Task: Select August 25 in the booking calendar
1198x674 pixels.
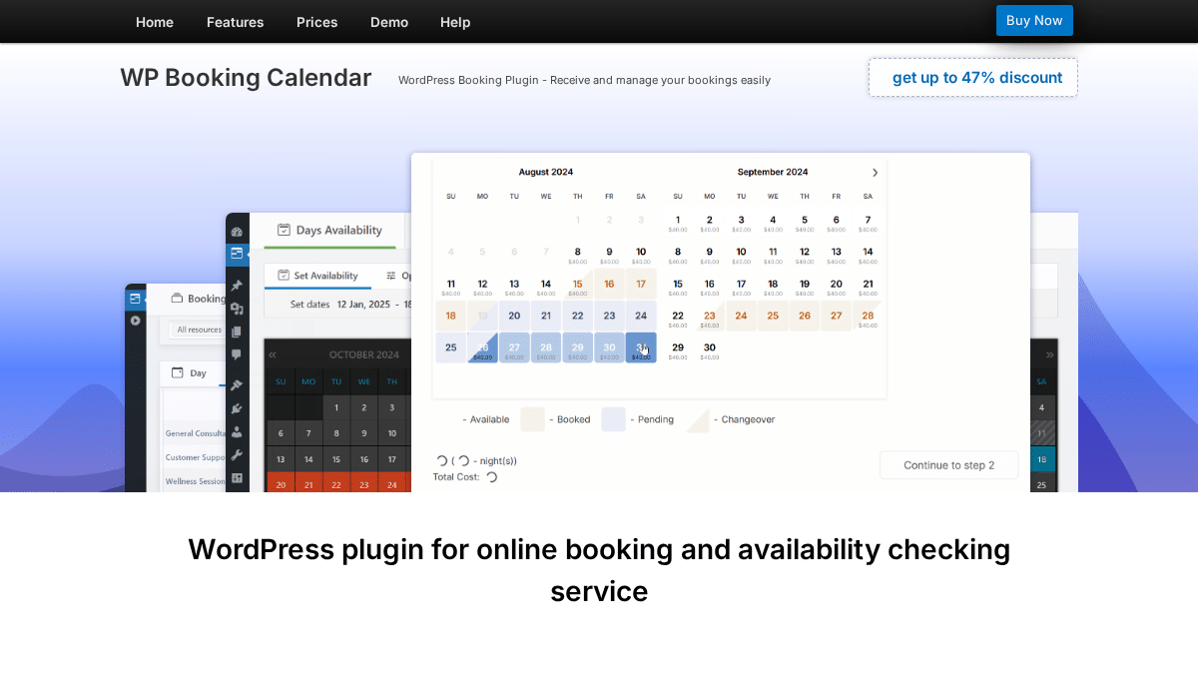Action: point(451,347)
